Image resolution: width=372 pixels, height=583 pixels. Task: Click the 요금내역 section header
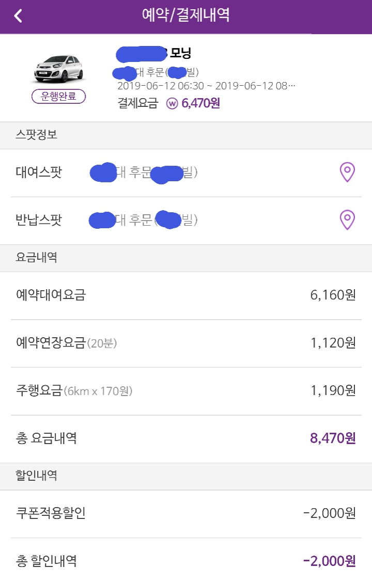click(36, 258)
